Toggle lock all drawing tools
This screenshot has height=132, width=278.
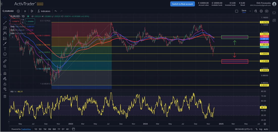click(5, 84)
